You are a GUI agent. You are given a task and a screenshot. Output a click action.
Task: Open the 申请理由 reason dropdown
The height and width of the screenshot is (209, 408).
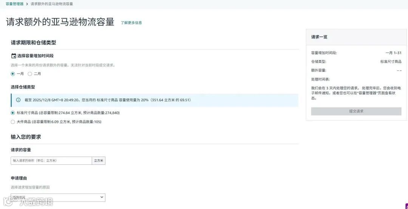[x=58, y=198]
